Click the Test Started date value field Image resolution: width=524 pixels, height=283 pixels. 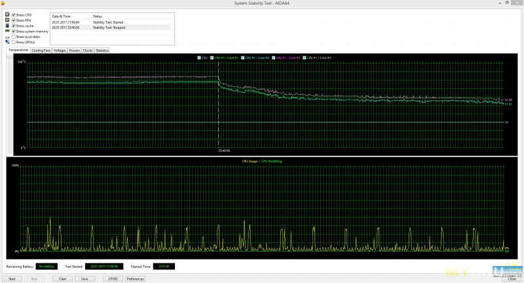click(104, 266)
